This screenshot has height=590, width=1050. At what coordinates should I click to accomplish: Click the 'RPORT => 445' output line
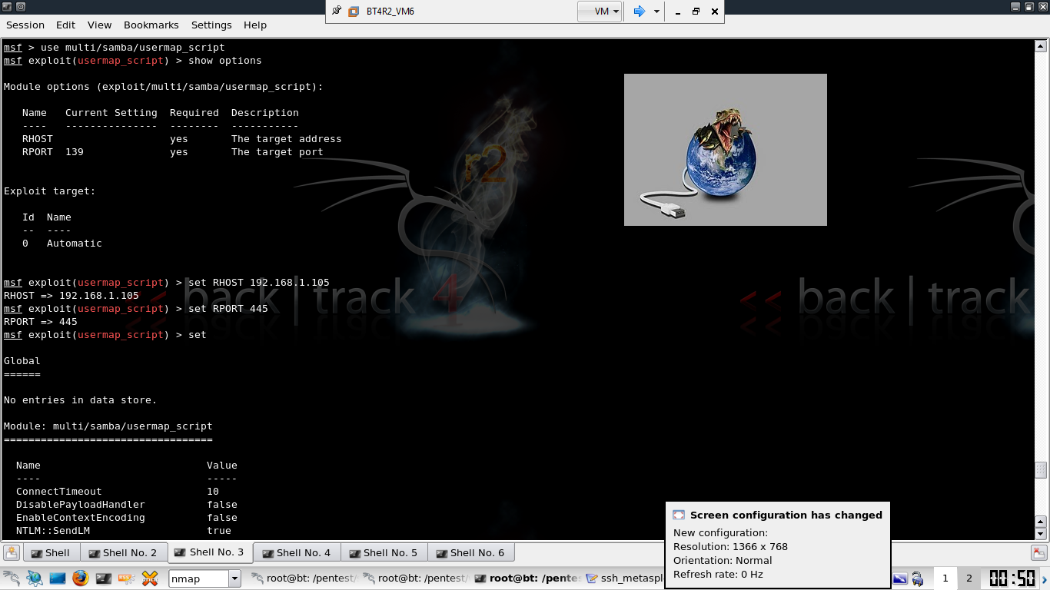coord(41,321)
